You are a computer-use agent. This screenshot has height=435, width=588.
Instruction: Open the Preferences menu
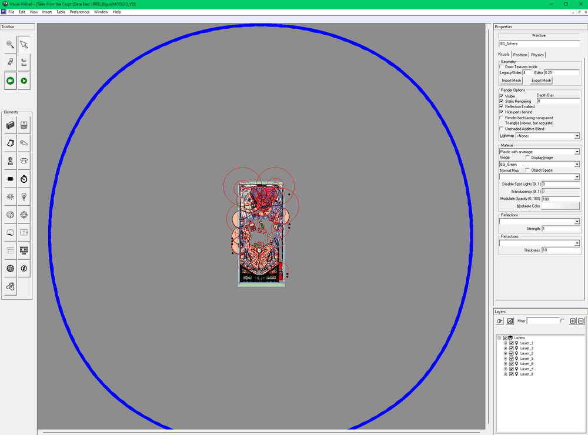click(79, 12)
